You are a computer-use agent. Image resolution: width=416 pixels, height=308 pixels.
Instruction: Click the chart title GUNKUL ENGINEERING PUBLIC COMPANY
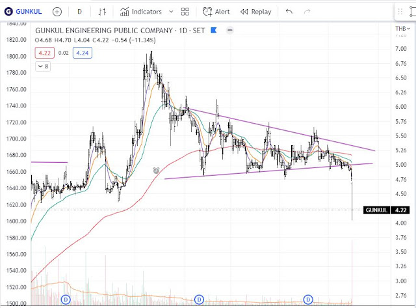click(104, 31)
